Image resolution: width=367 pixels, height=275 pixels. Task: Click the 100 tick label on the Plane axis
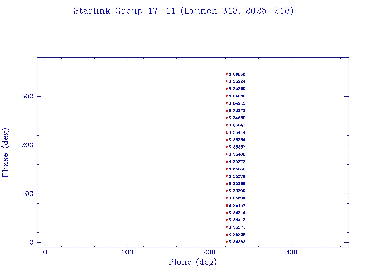pos(127,252)
